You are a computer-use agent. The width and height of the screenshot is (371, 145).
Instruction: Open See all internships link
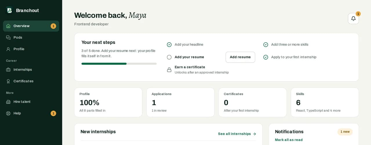[x=237, y=134]
